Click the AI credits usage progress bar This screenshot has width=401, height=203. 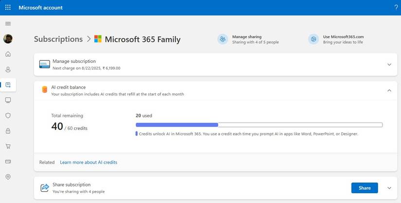click(x=259, y=125)
